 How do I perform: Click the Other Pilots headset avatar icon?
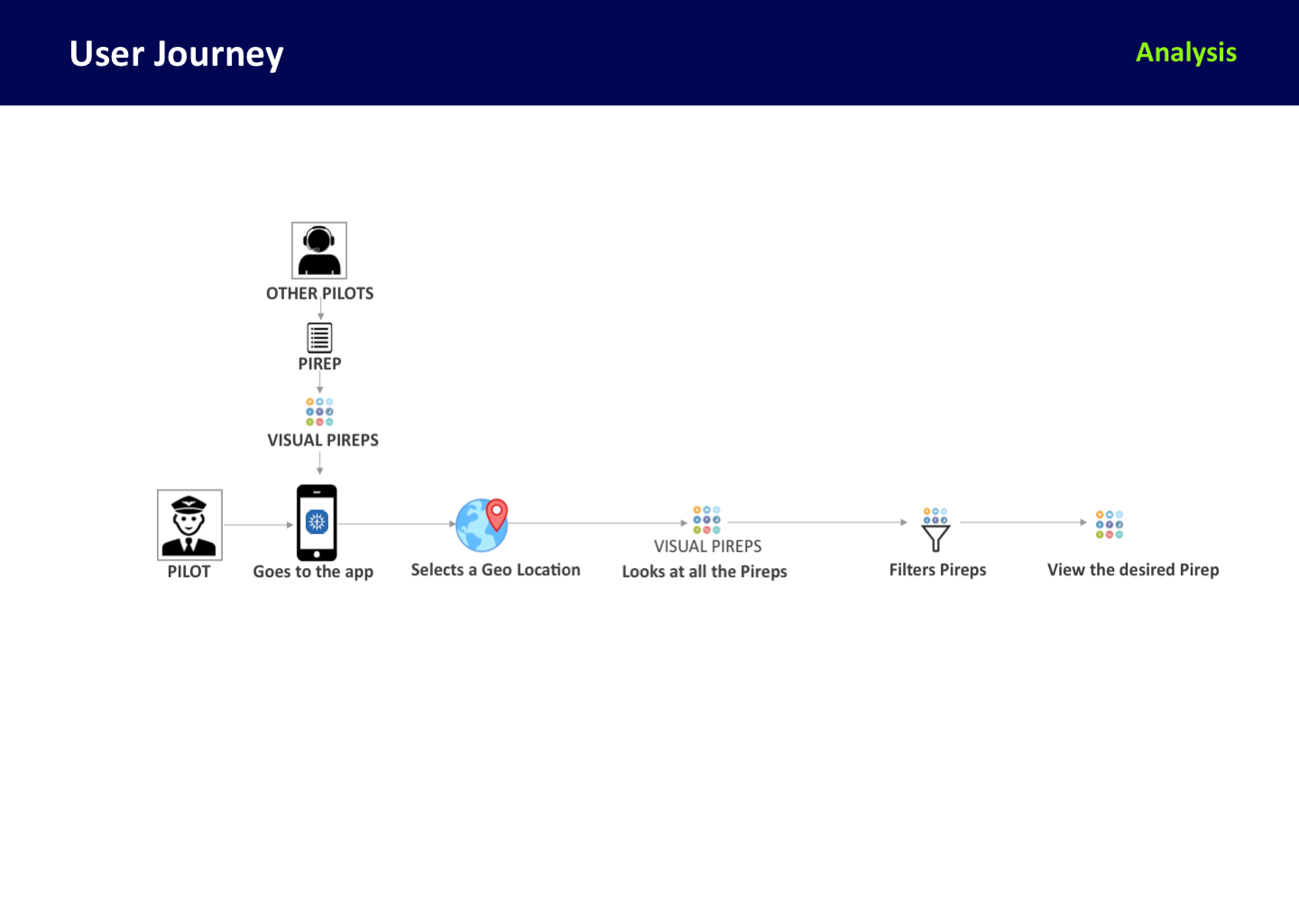coord(319,251)
